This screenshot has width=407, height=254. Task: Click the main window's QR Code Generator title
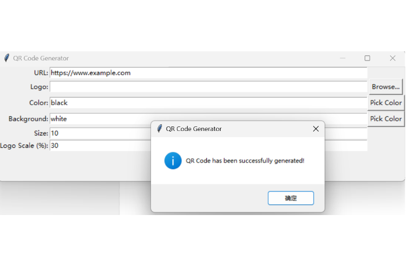(41, 58)
